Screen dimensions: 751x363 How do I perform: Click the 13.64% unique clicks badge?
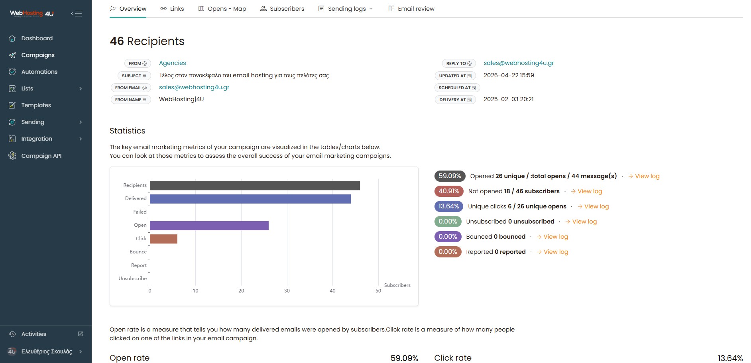448,206
